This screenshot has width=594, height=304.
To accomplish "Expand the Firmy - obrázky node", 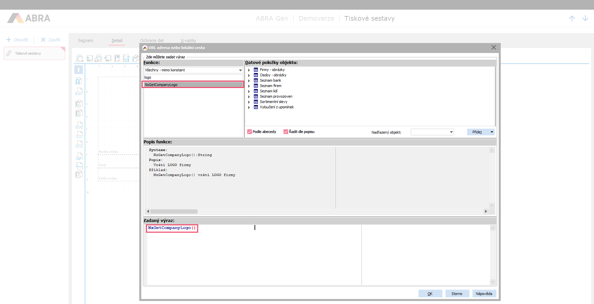I will click(x=249, y=70).
